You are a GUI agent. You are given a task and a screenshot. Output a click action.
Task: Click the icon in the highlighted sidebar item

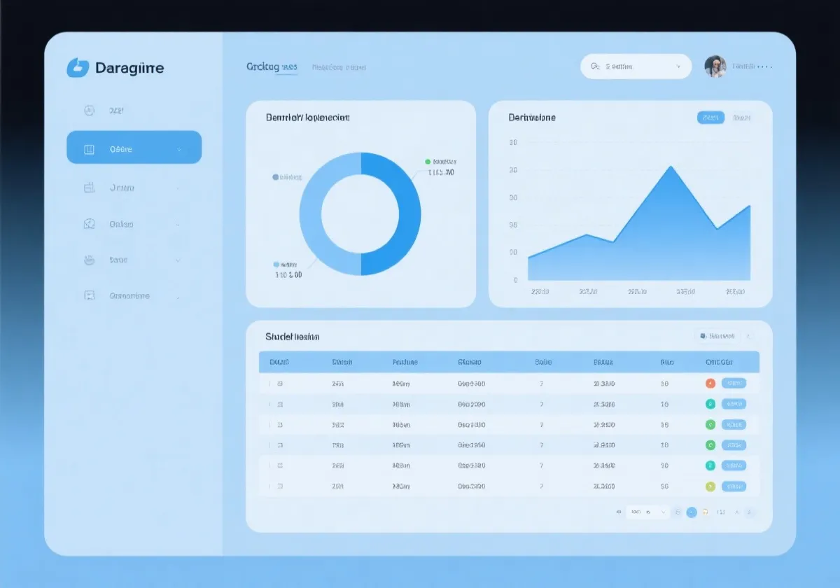(x=89, y=149)
